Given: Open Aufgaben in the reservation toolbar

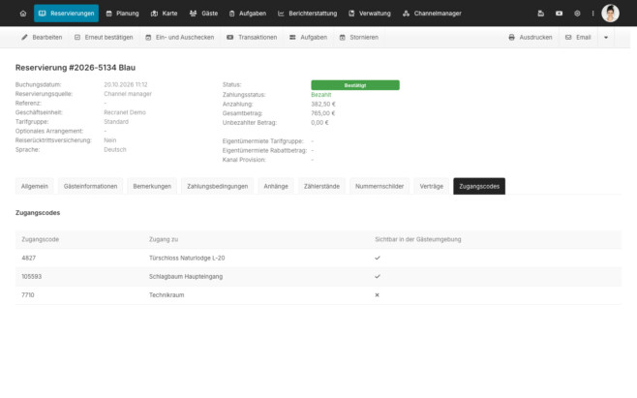Looking at the screenshot, I should point(309,38).
